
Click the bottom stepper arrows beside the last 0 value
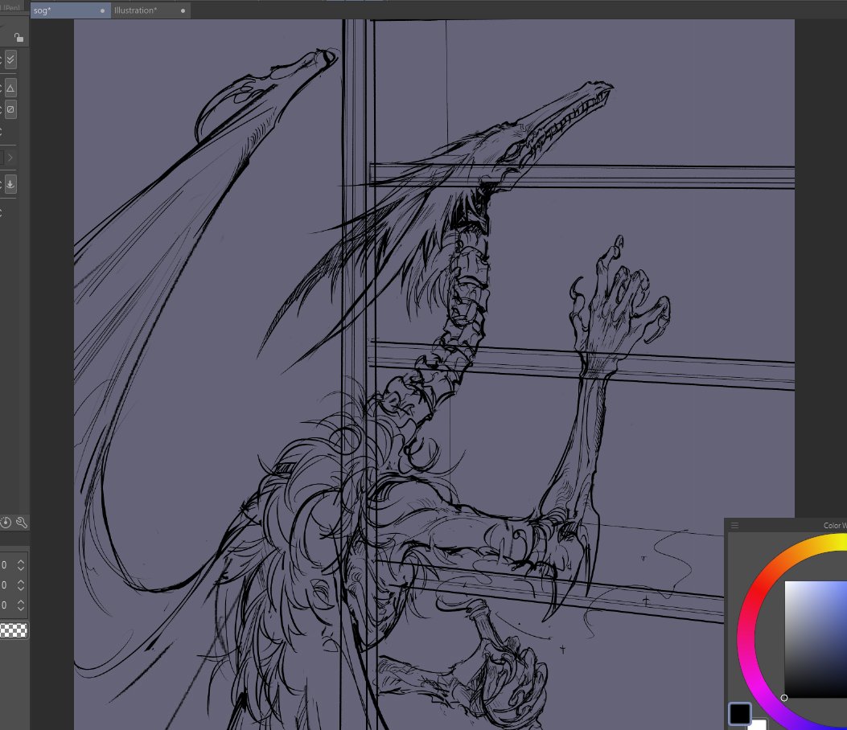click(x=19, y=605)
